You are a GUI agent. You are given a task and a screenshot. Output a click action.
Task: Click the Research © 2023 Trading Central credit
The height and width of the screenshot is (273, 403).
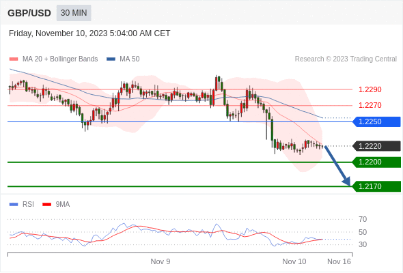(x=346, y=59)
